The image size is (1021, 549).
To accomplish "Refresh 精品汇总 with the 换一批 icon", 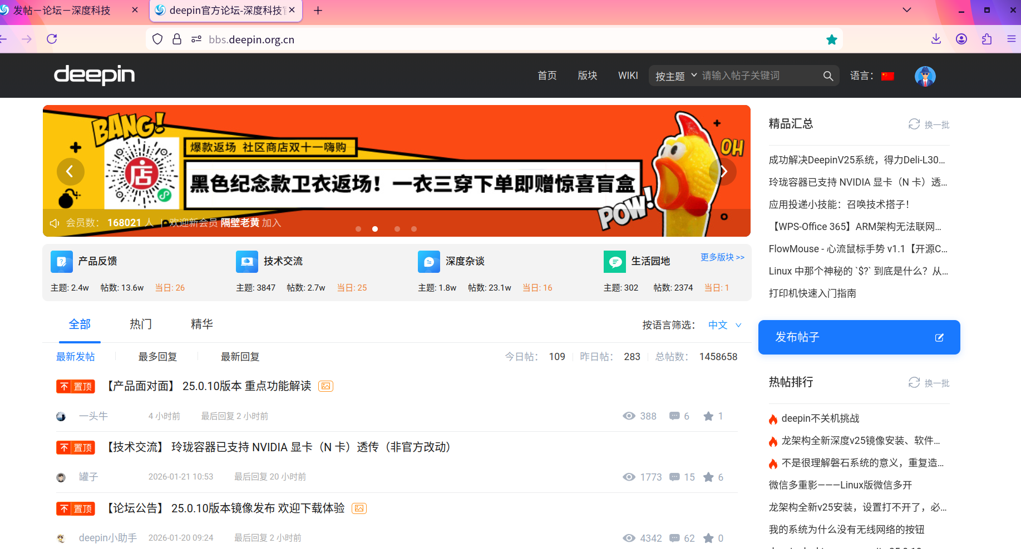I will (914, 124).
